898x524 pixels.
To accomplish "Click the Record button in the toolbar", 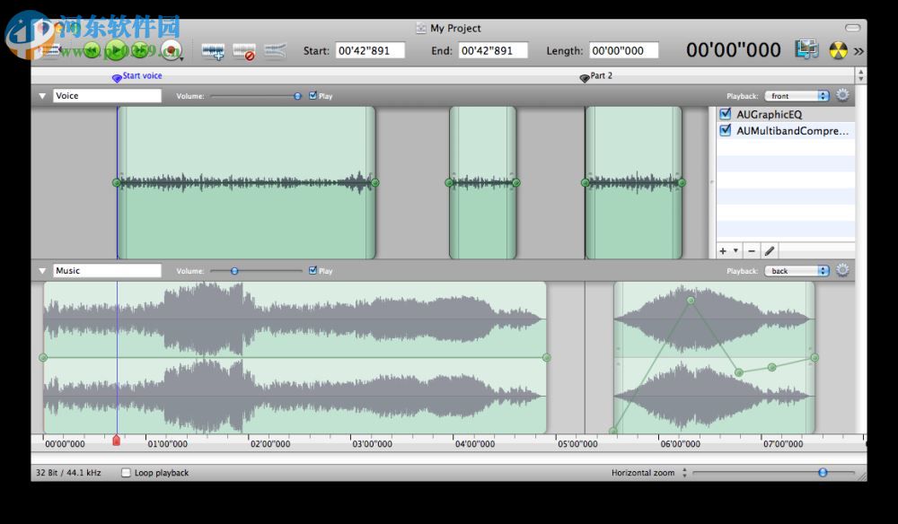I will 171,50.
